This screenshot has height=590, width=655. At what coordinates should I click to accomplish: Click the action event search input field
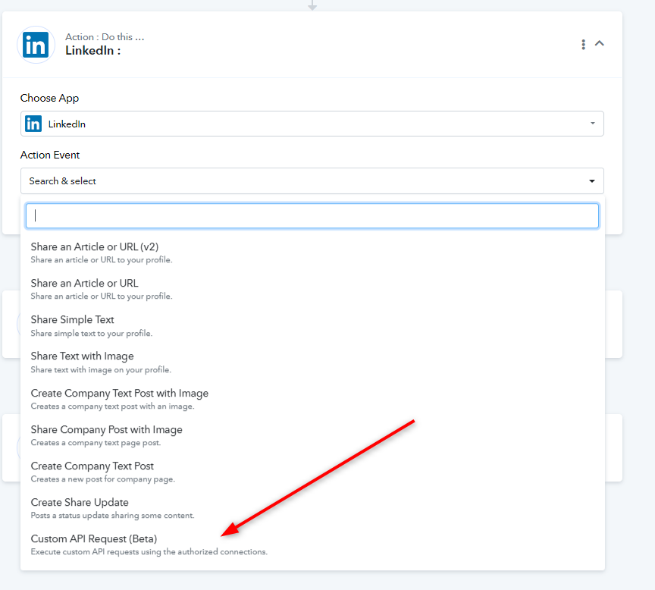click(312, 215)
